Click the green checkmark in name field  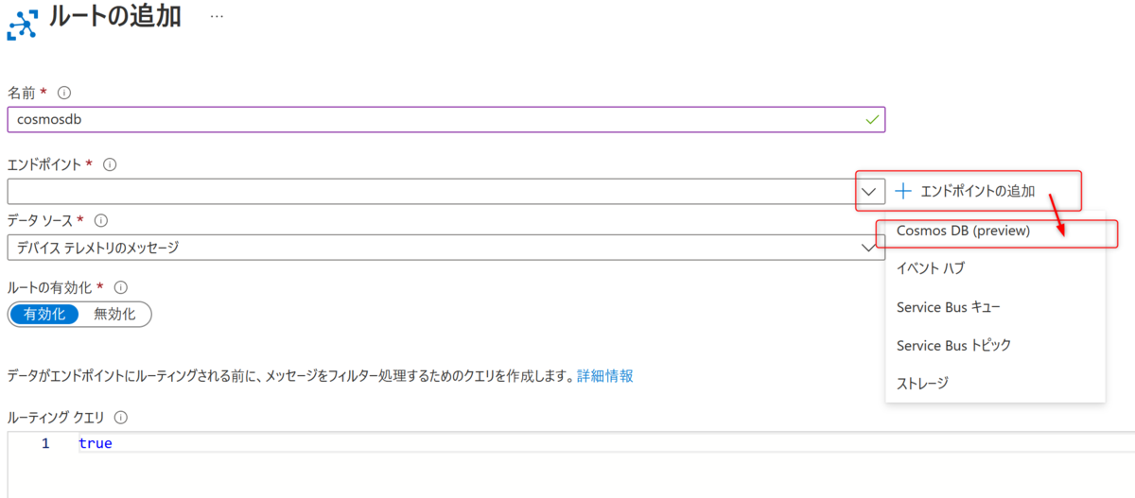click(871, 120)
